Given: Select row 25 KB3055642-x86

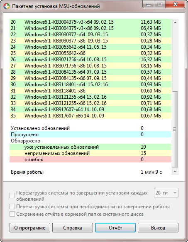Looking at the screenshot, I should [x=90, y=53].
